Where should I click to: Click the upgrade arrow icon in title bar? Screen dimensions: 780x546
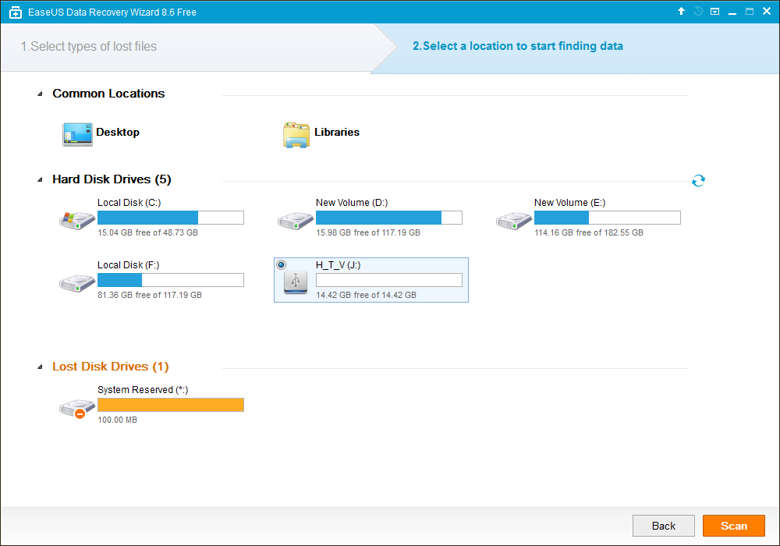pos(681,11)
